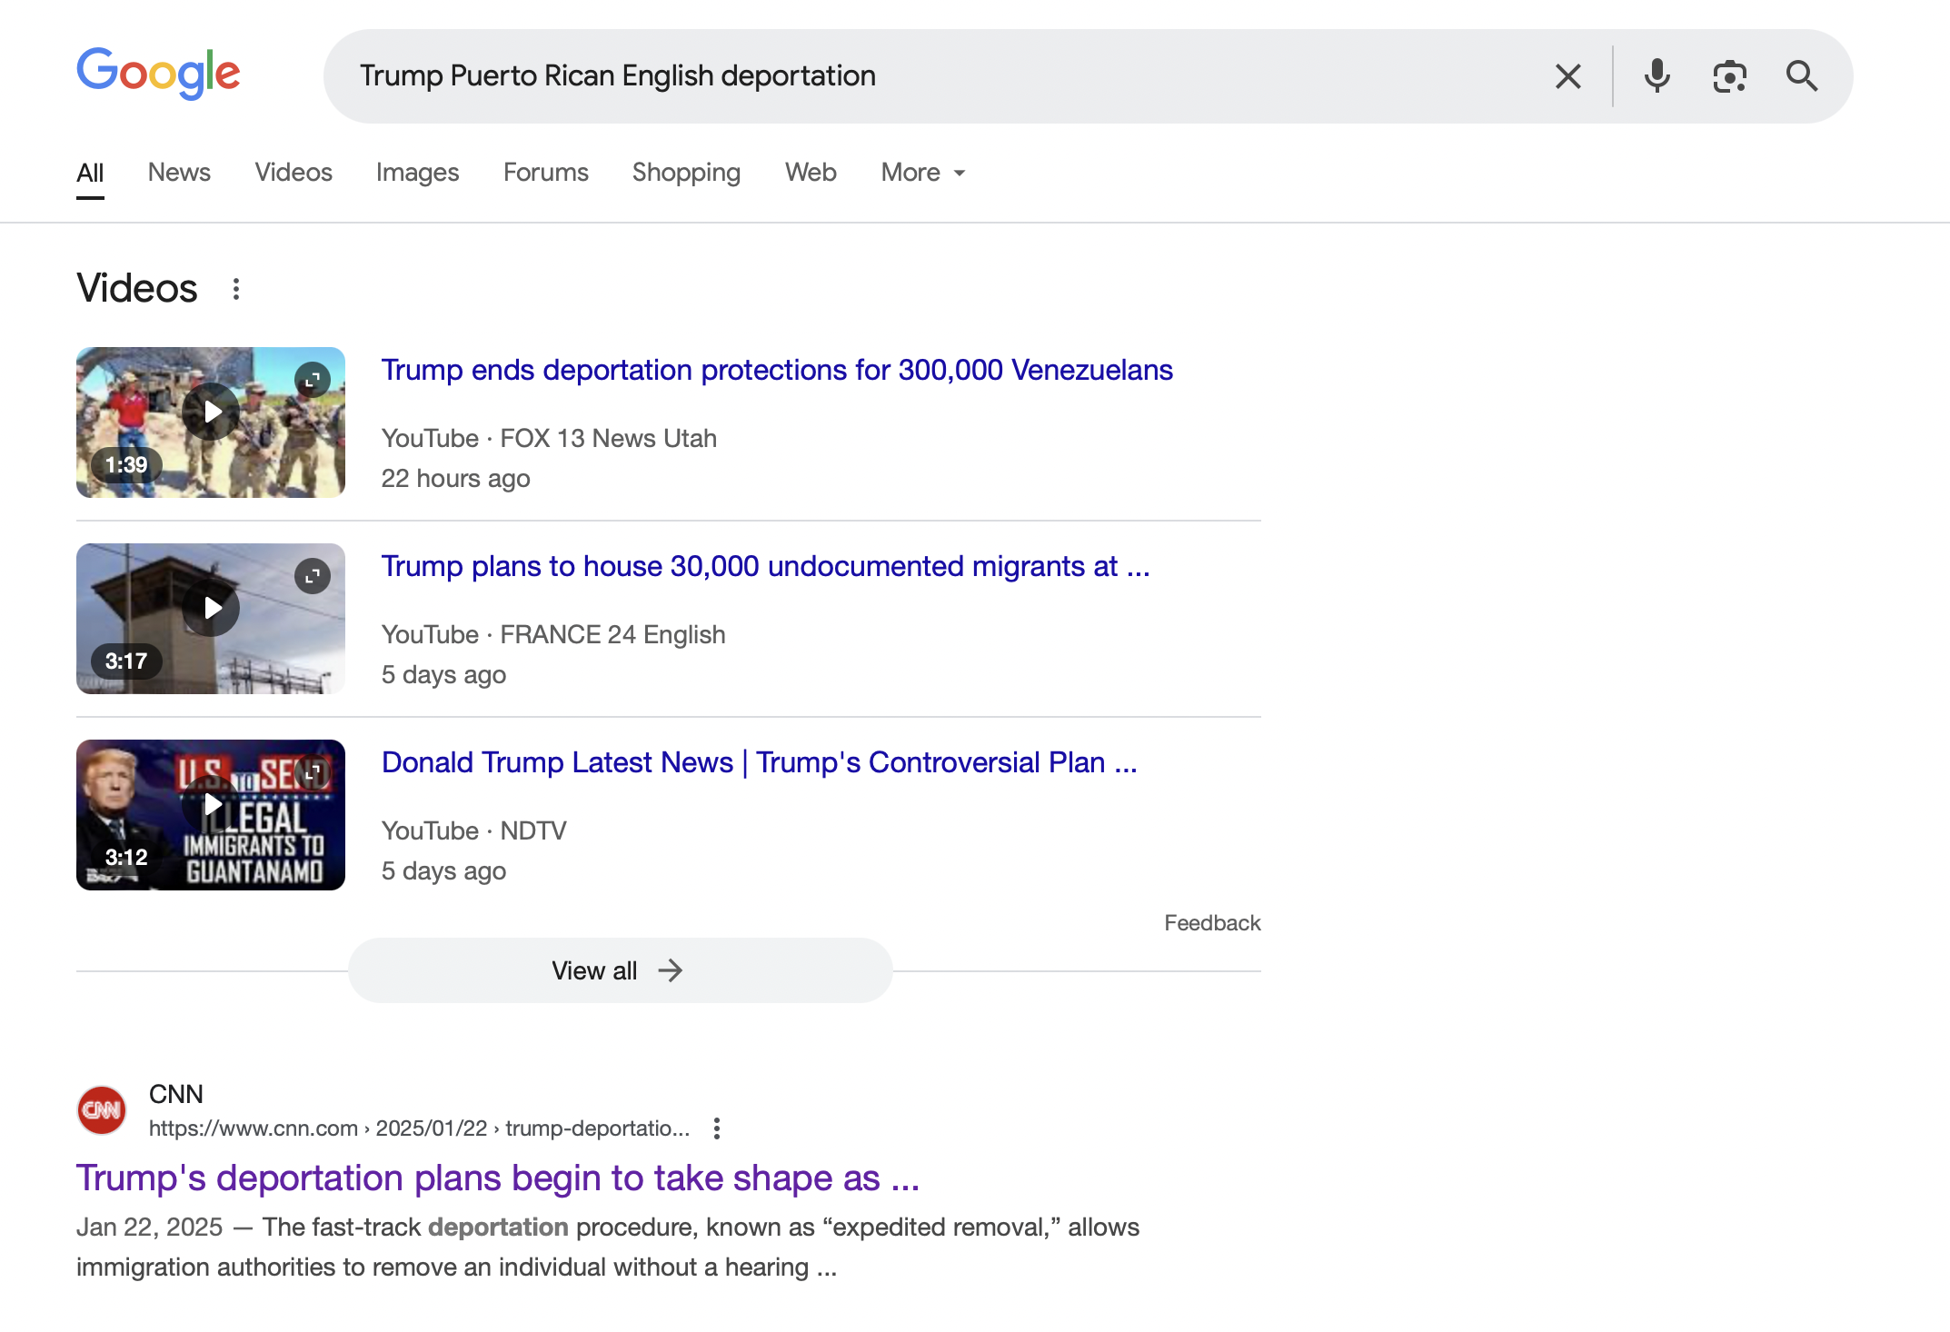Click the magnifying glass search icon

click(1801, 76)
